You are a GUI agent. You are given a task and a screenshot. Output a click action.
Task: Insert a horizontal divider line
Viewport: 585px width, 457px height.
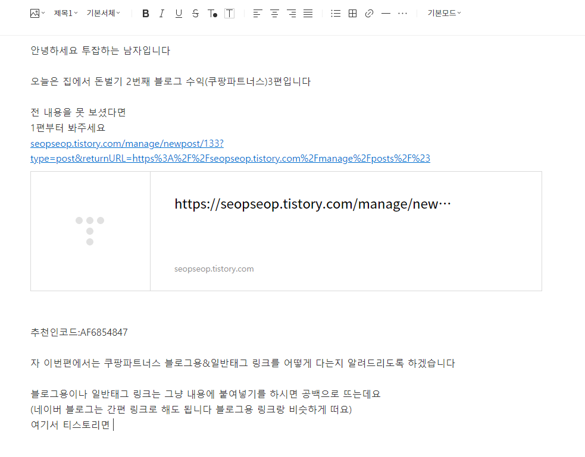(x=386, y=14)
